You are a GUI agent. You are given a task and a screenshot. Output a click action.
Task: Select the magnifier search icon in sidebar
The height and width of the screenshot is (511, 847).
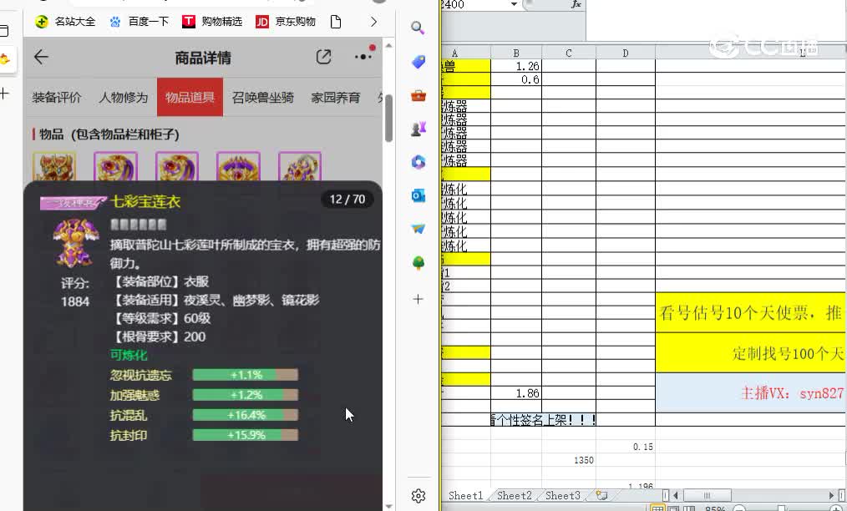pyautogui.click(x=418, y=28)
